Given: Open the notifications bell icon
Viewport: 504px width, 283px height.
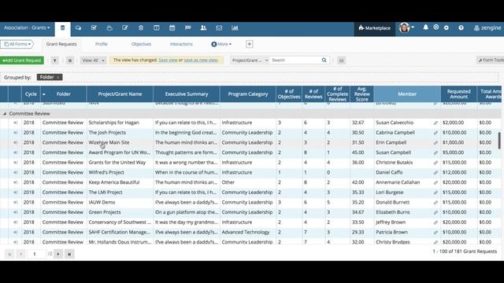Looking at the screenshot, I should (425, 28).
